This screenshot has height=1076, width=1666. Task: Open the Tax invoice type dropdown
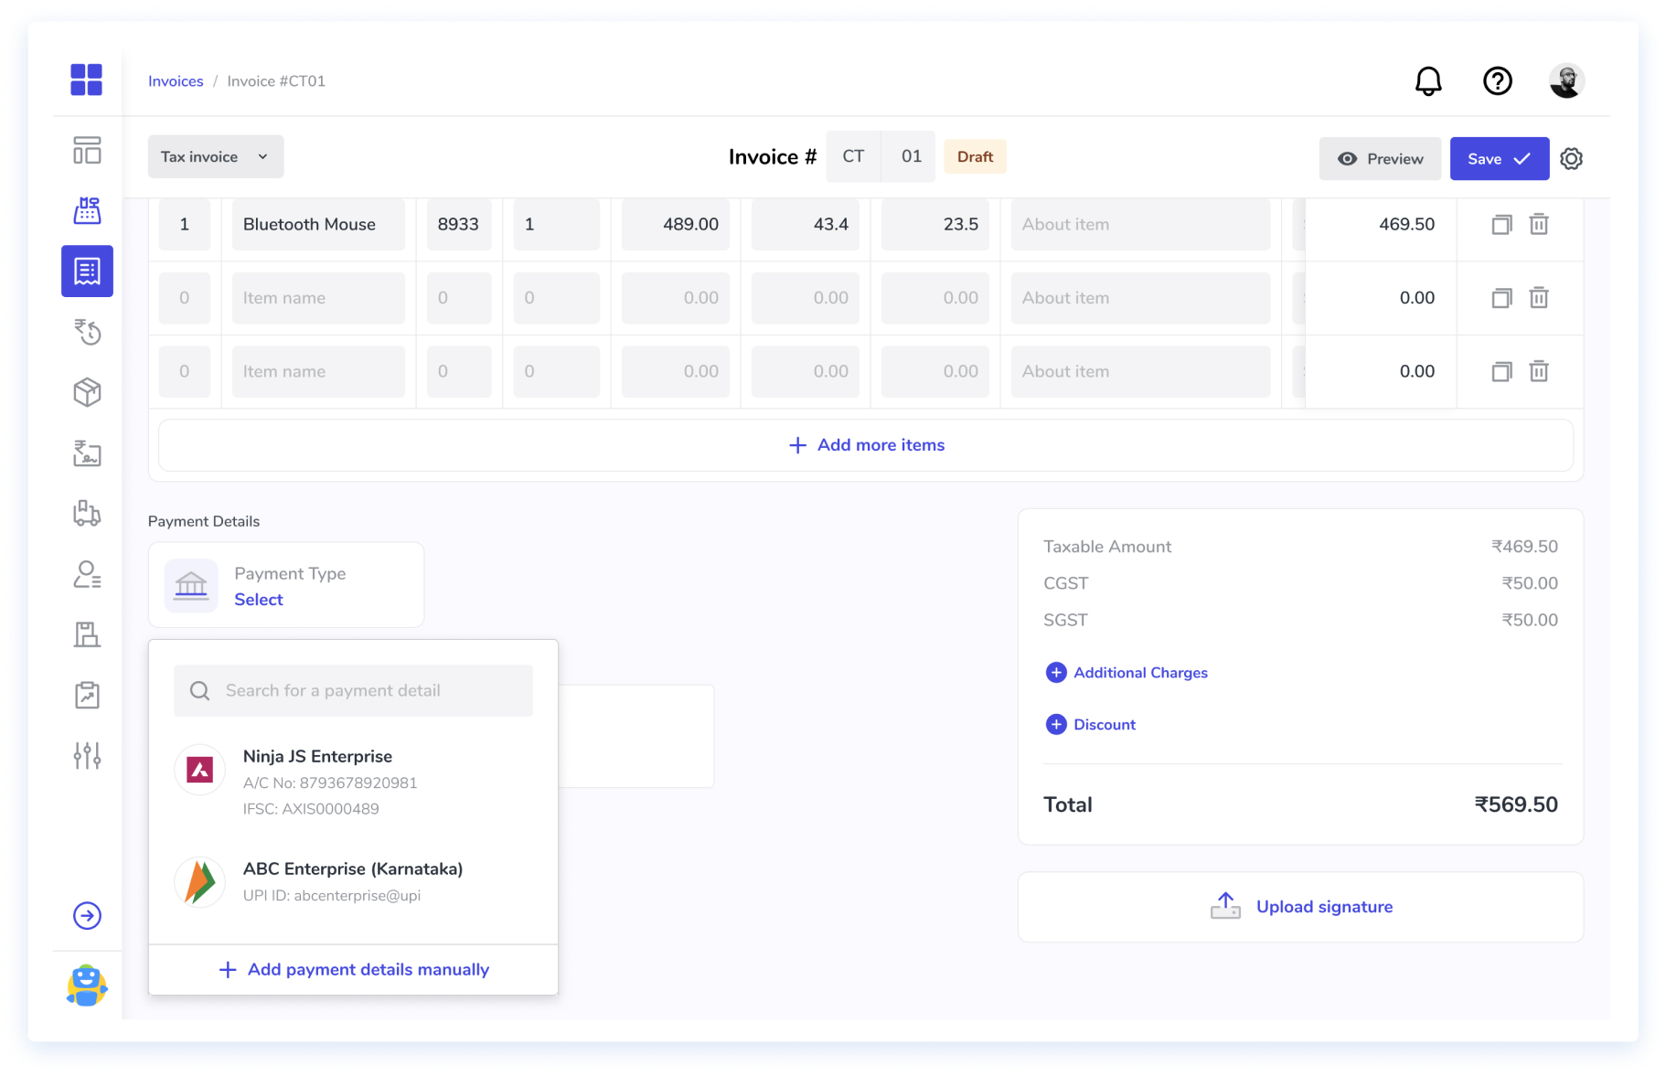tap(216, 156)
